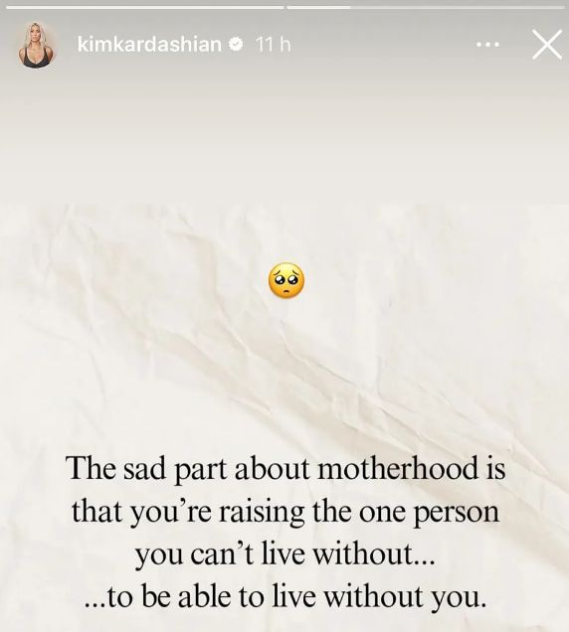Tap the kimkardashian username link
The height and width of the screenshot is (632, 569).
149,44
